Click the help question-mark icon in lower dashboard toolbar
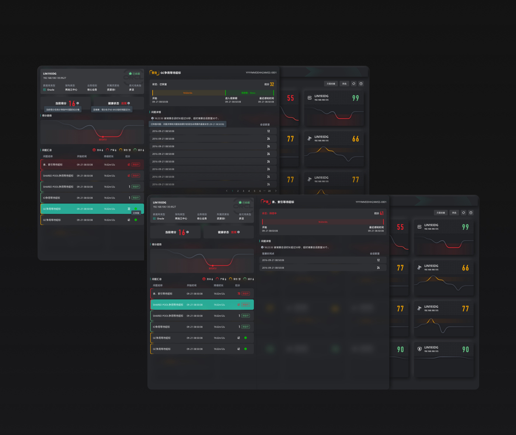The image size is (516, 435). pyautogui.click(x=471, y=213)
